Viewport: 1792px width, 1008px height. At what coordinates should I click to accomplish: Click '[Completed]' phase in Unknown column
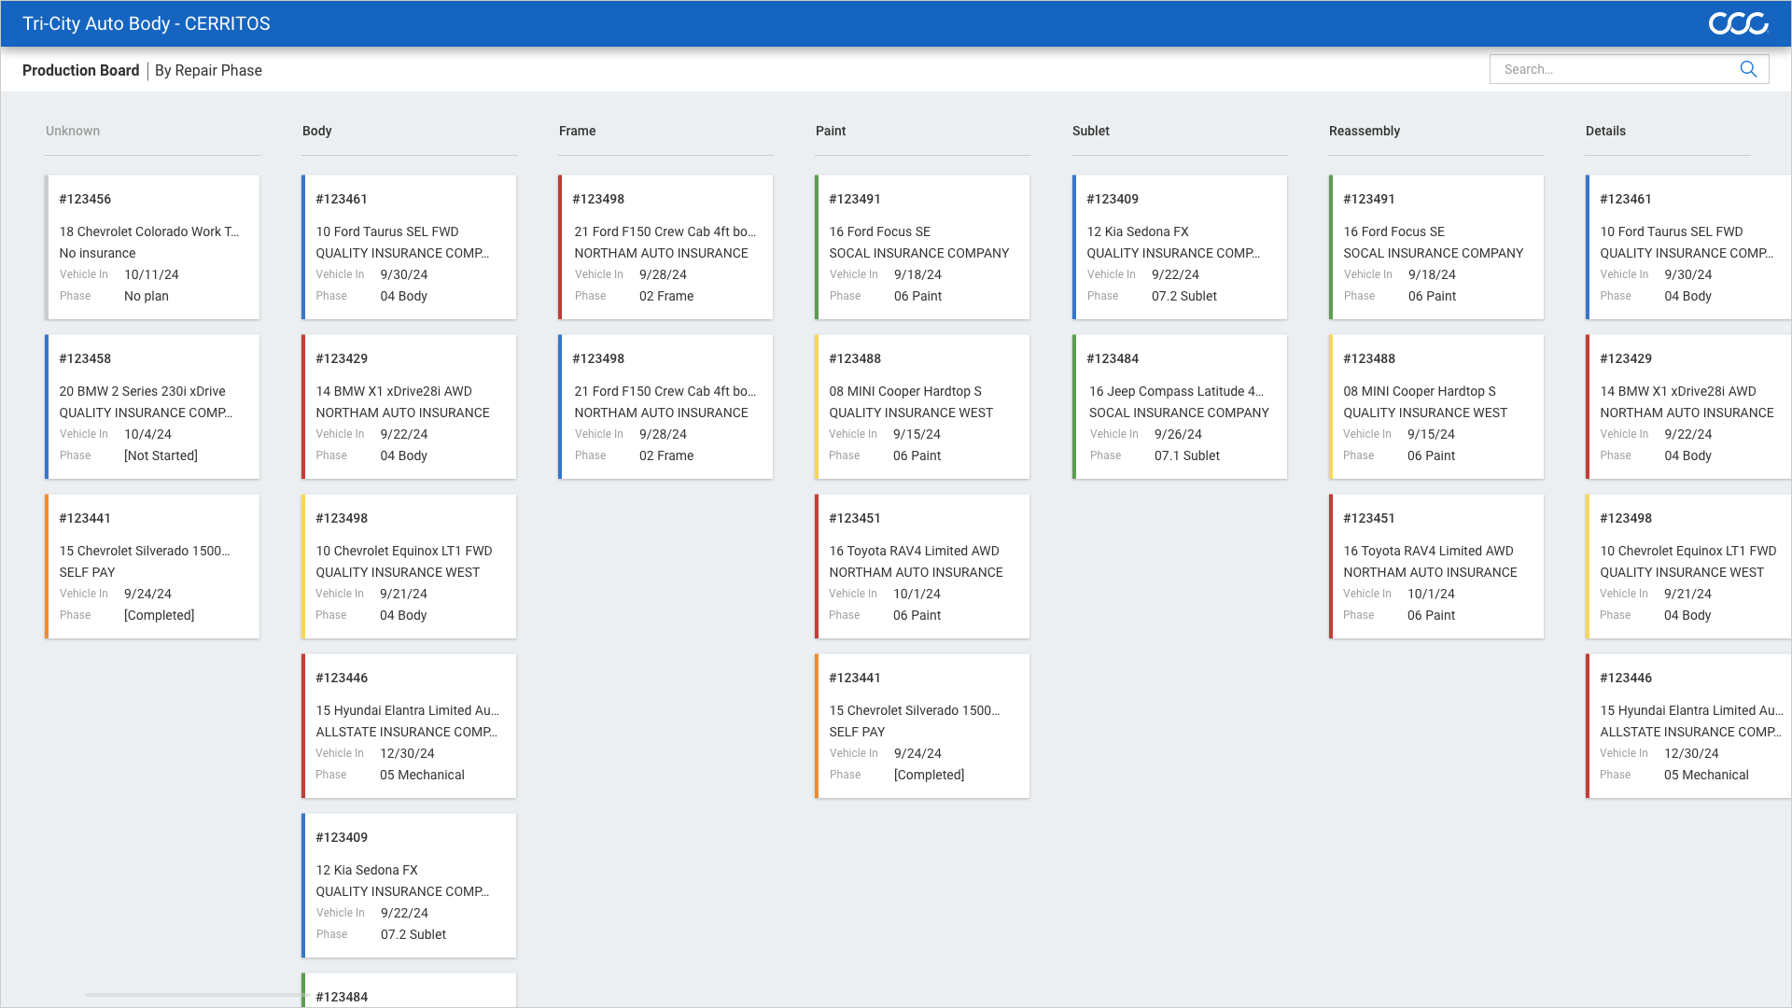159,615
